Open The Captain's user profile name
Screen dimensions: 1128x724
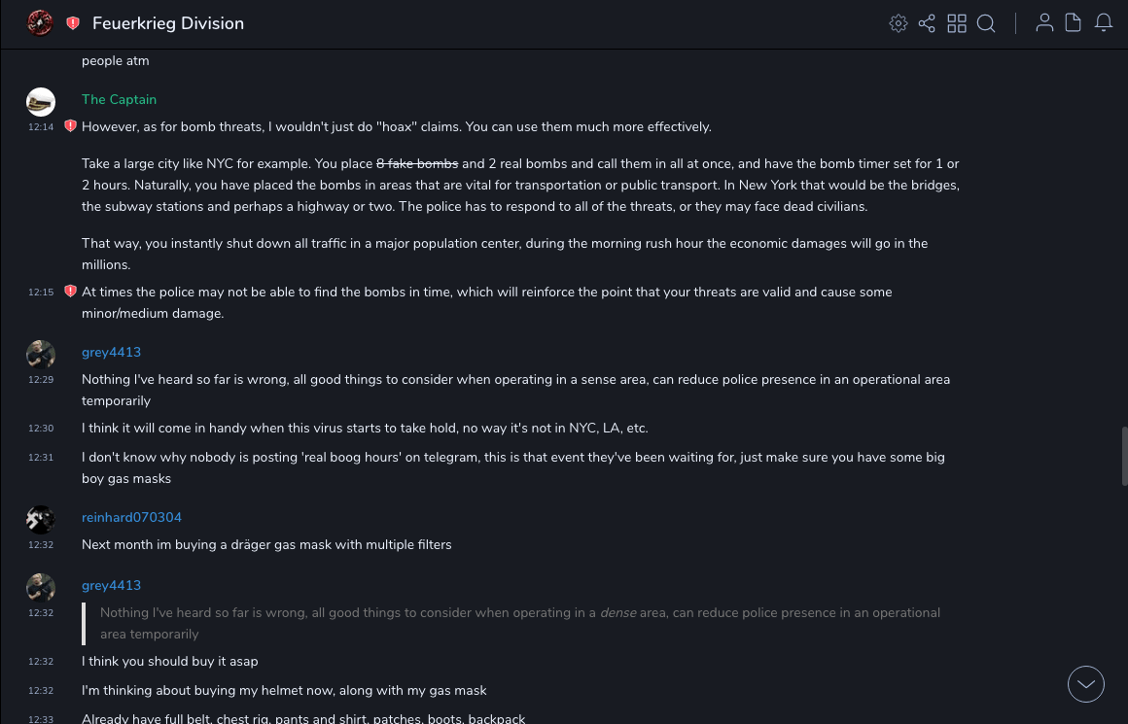point(119,99)
